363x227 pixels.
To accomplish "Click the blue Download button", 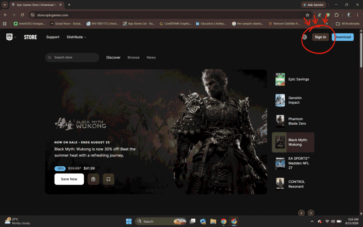I will point(343,37).
